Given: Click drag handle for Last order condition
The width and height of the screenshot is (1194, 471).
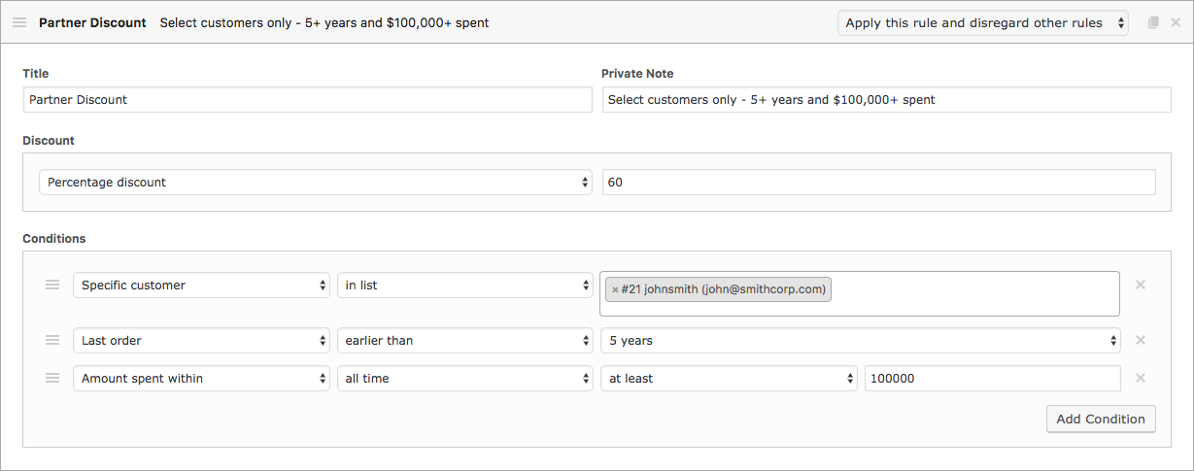Looking at the screenshot, I should (52, 340).
